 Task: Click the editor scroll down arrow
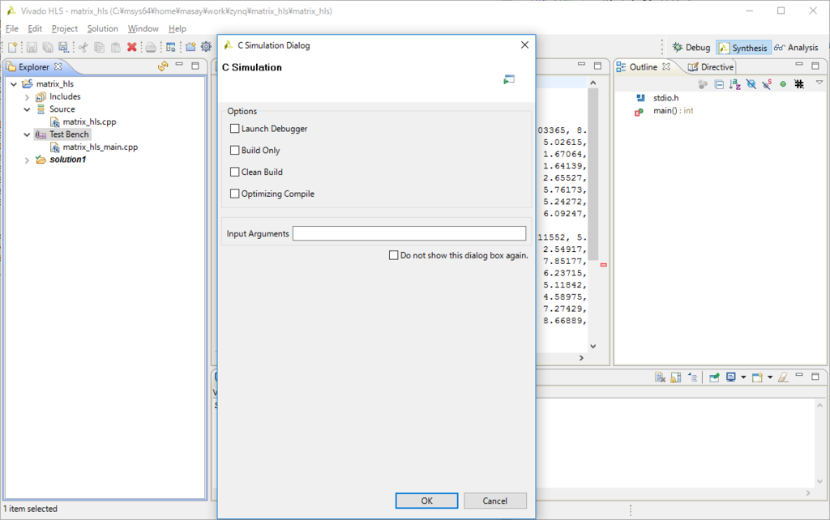[x=593, y=347]
